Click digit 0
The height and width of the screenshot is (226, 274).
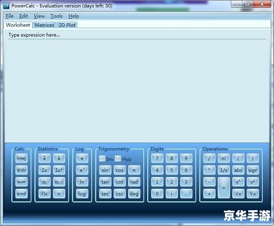[x=157, y=194]
